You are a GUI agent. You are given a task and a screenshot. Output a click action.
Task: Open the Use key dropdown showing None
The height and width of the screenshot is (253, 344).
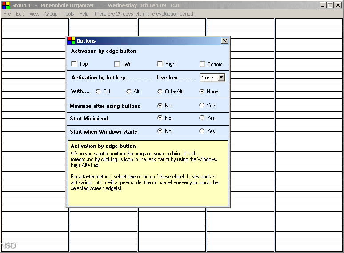pos(221,77)
